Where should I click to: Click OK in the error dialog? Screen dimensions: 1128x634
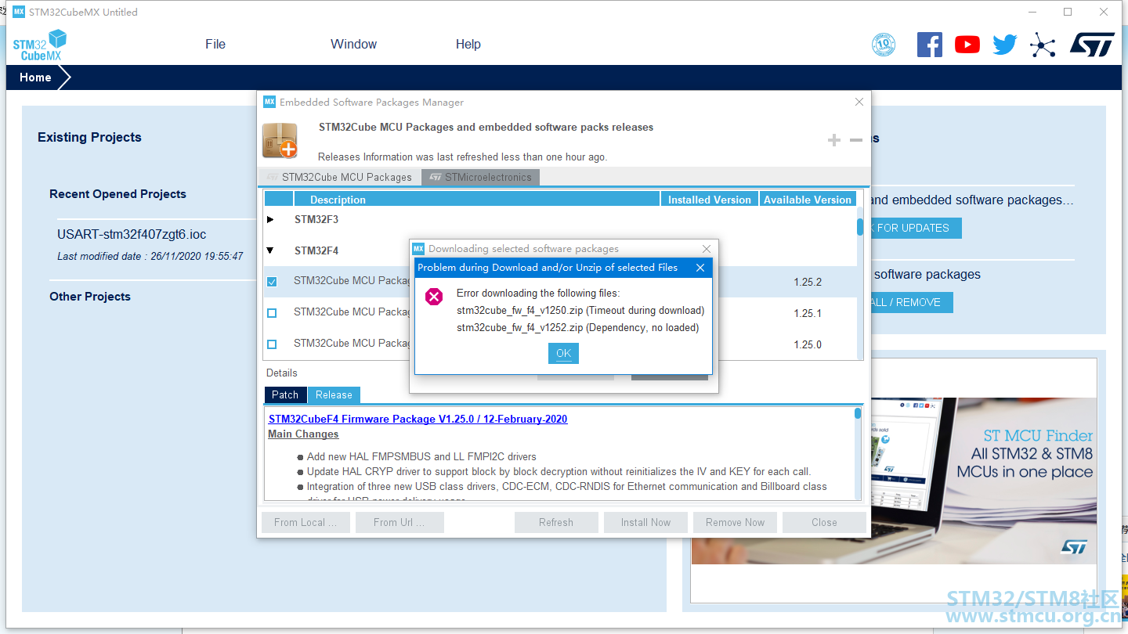click(563, 353)
